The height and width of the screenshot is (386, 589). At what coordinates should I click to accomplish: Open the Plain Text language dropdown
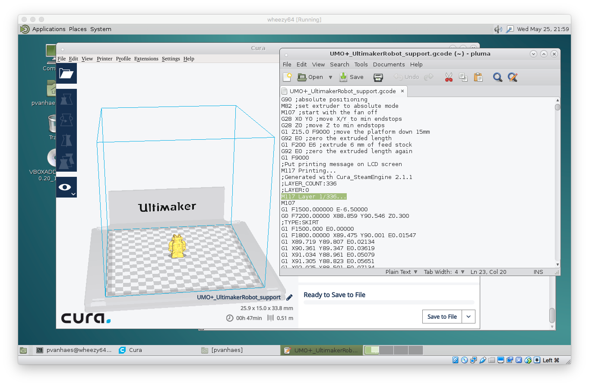click(402, 272)
